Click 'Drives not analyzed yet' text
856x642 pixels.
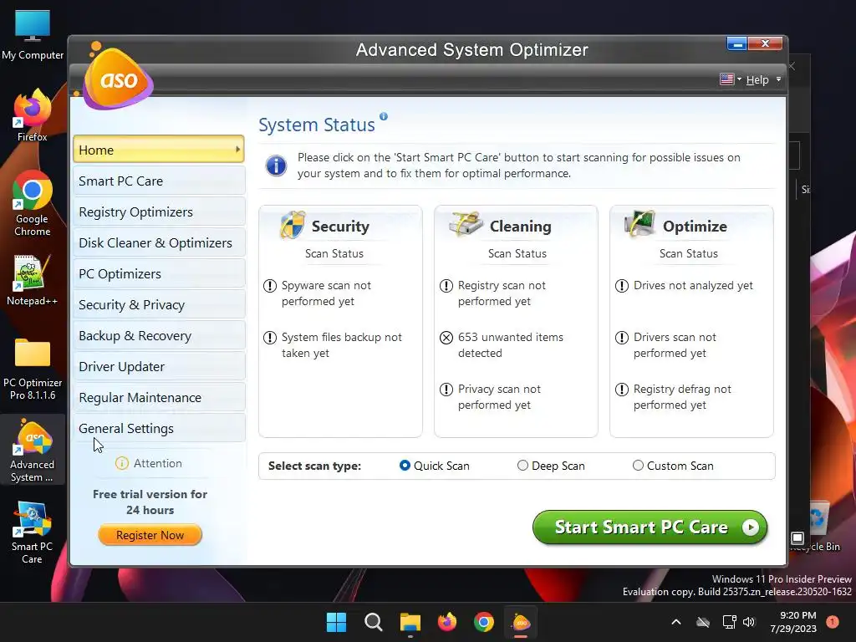pyautogui.click(x=693, y=286)
